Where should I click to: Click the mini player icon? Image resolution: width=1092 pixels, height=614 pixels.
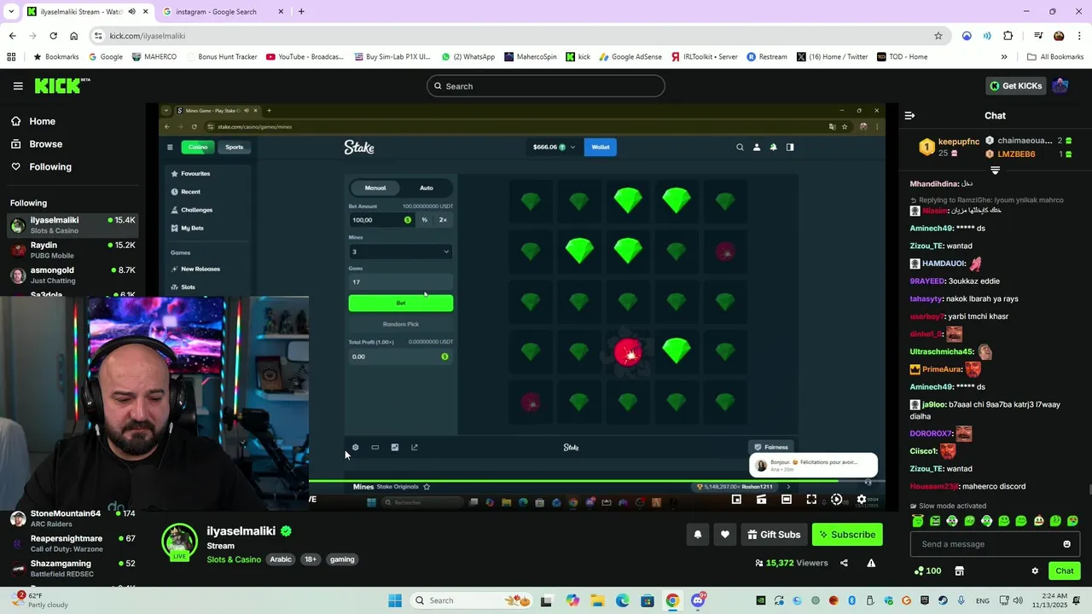(736, 500)
